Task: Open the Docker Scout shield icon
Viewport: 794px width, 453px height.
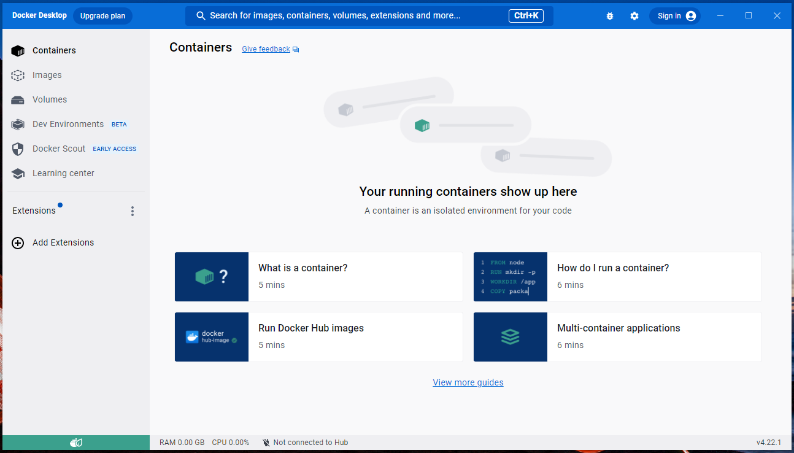Action: pos(18,149)
